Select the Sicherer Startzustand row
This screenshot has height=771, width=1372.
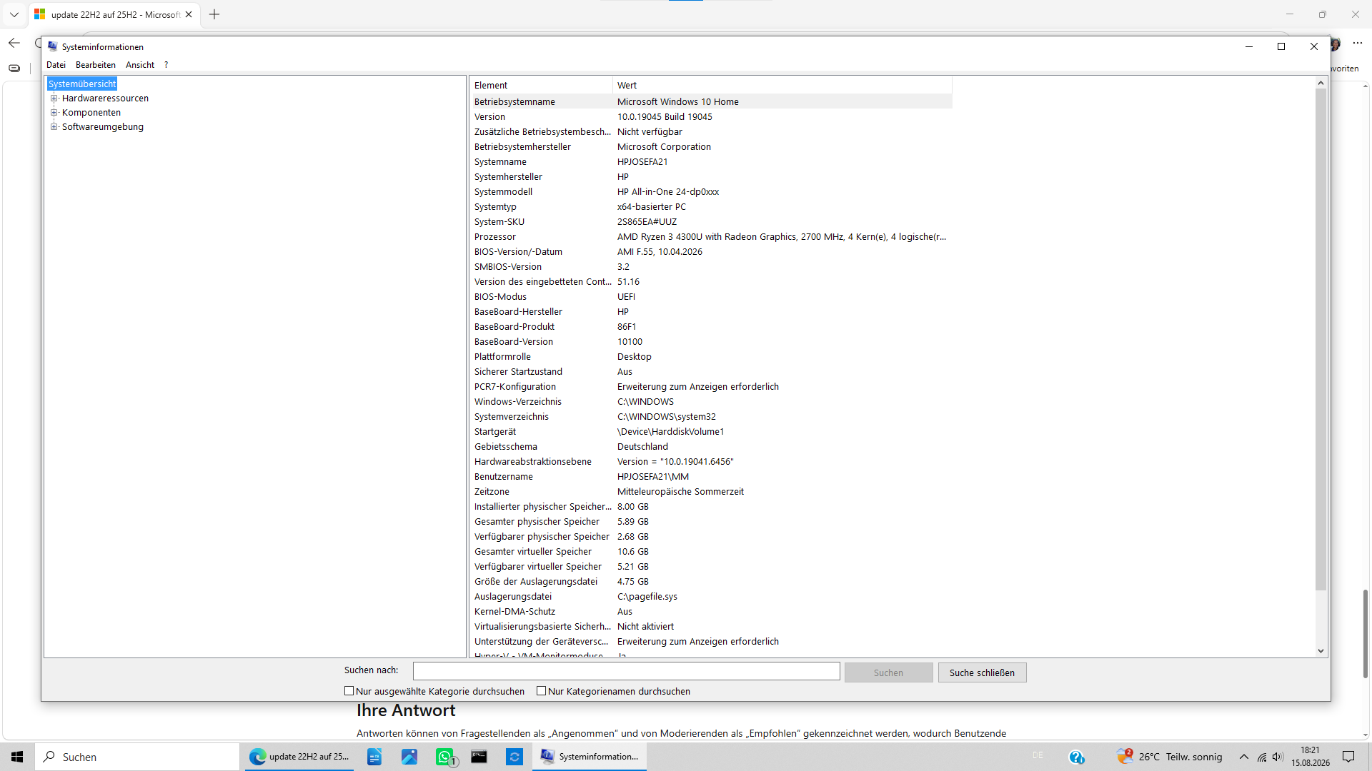click(x=711, y=372)
